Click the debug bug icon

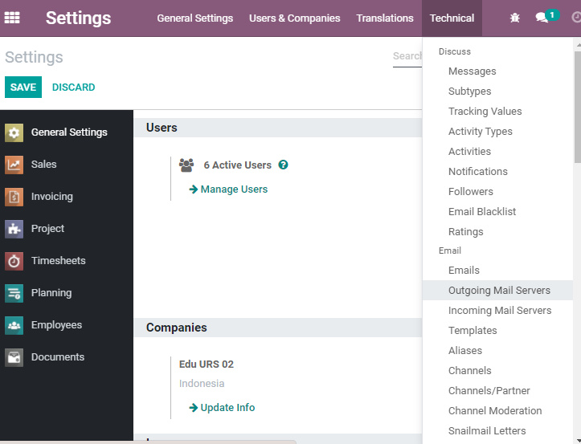tap(514, 18)
